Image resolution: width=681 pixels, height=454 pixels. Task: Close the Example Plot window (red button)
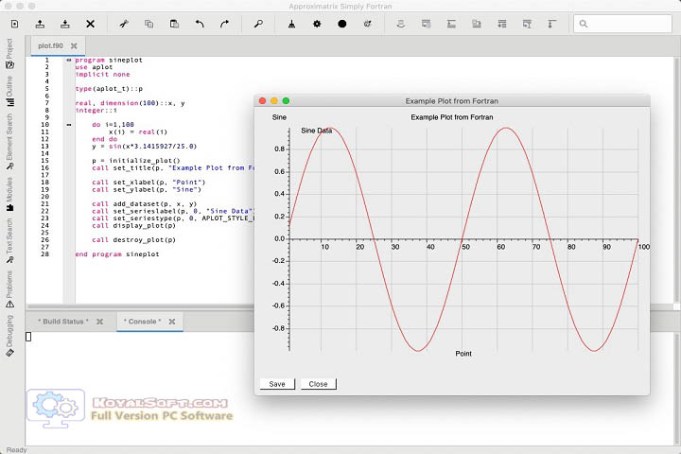click(x=262, y=101)
